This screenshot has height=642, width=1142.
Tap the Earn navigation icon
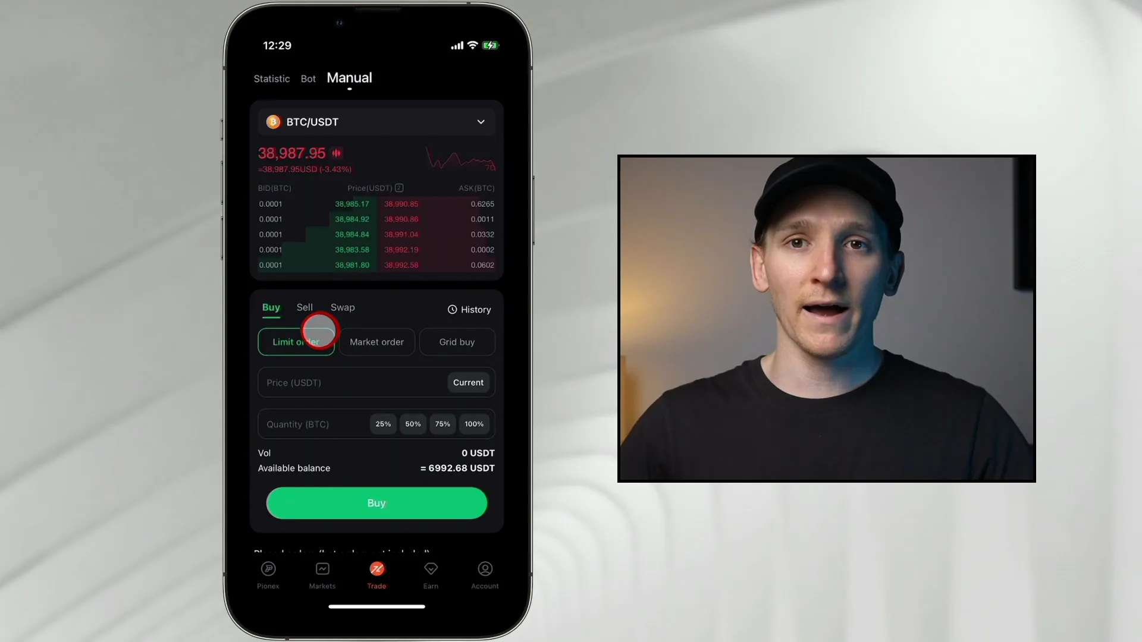431,574
